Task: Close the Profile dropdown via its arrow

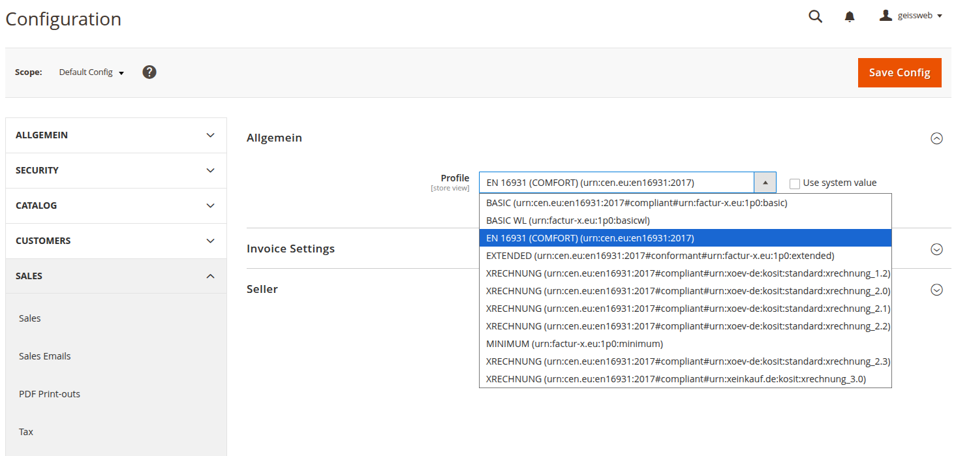Action: point(765,183)
